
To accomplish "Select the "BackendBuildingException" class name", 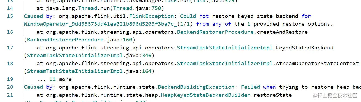I will click(196, 87).
